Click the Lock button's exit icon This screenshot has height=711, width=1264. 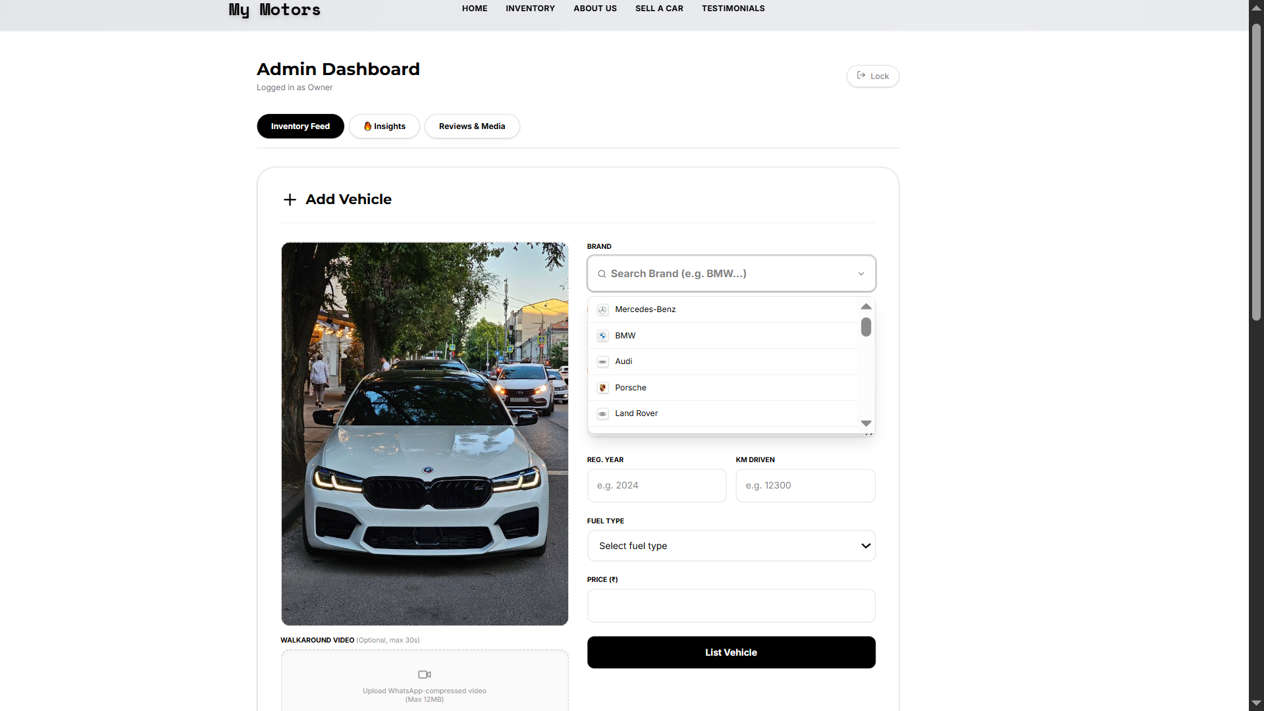coord(861,76)
